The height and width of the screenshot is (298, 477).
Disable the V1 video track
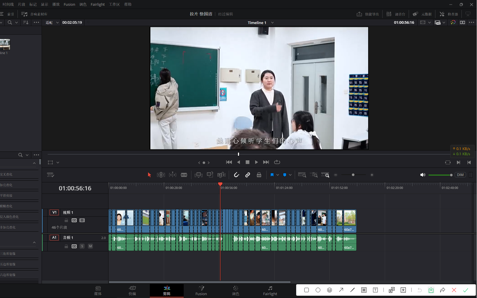coord(82,220)
